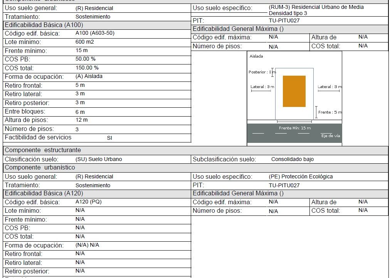Image resolution: width=390 pixels, height=278 pixels.
Task: Click the Eje de vía label on road
Action: tap(331, 136)
